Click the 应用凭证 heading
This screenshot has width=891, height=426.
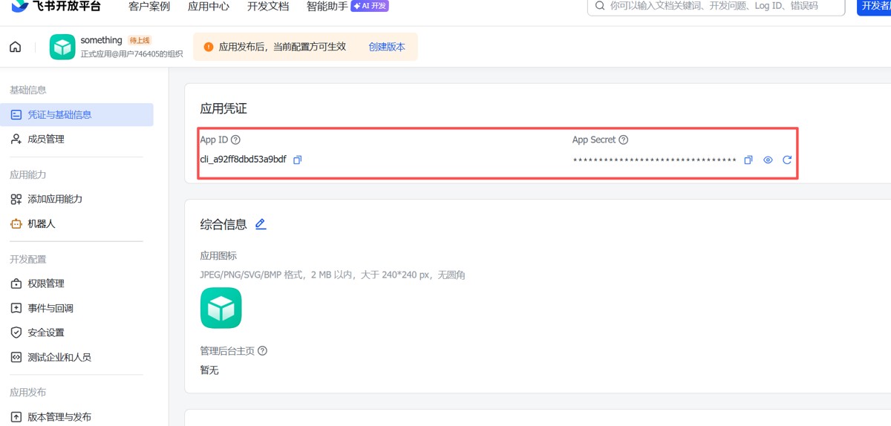point(223,108)
